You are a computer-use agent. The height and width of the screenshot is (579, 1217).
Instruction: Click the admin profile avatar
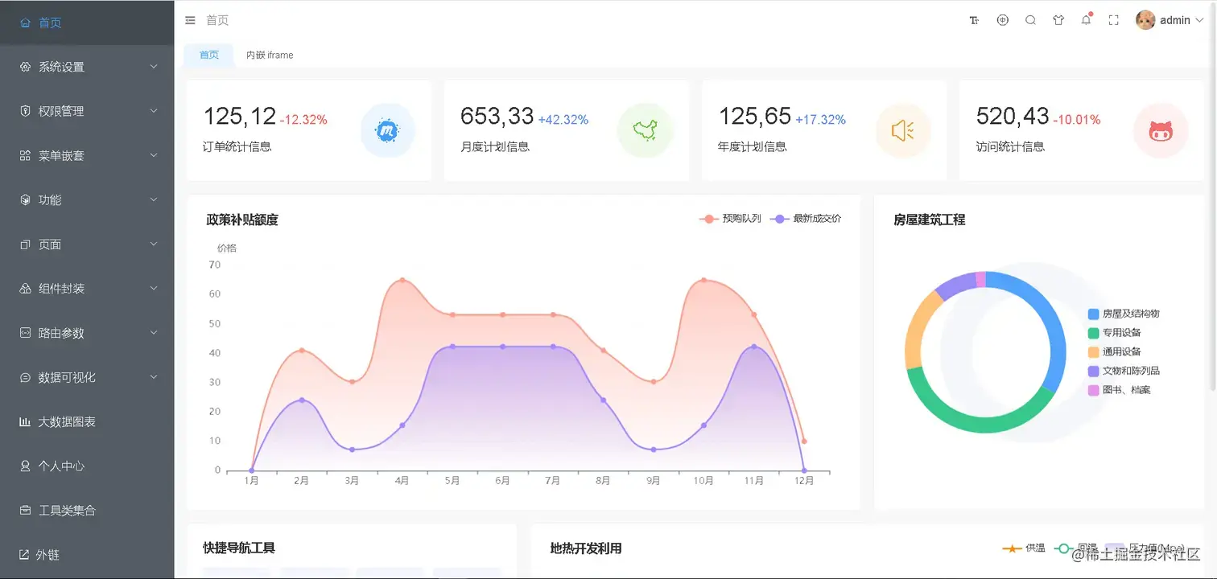pos(1145,19)
